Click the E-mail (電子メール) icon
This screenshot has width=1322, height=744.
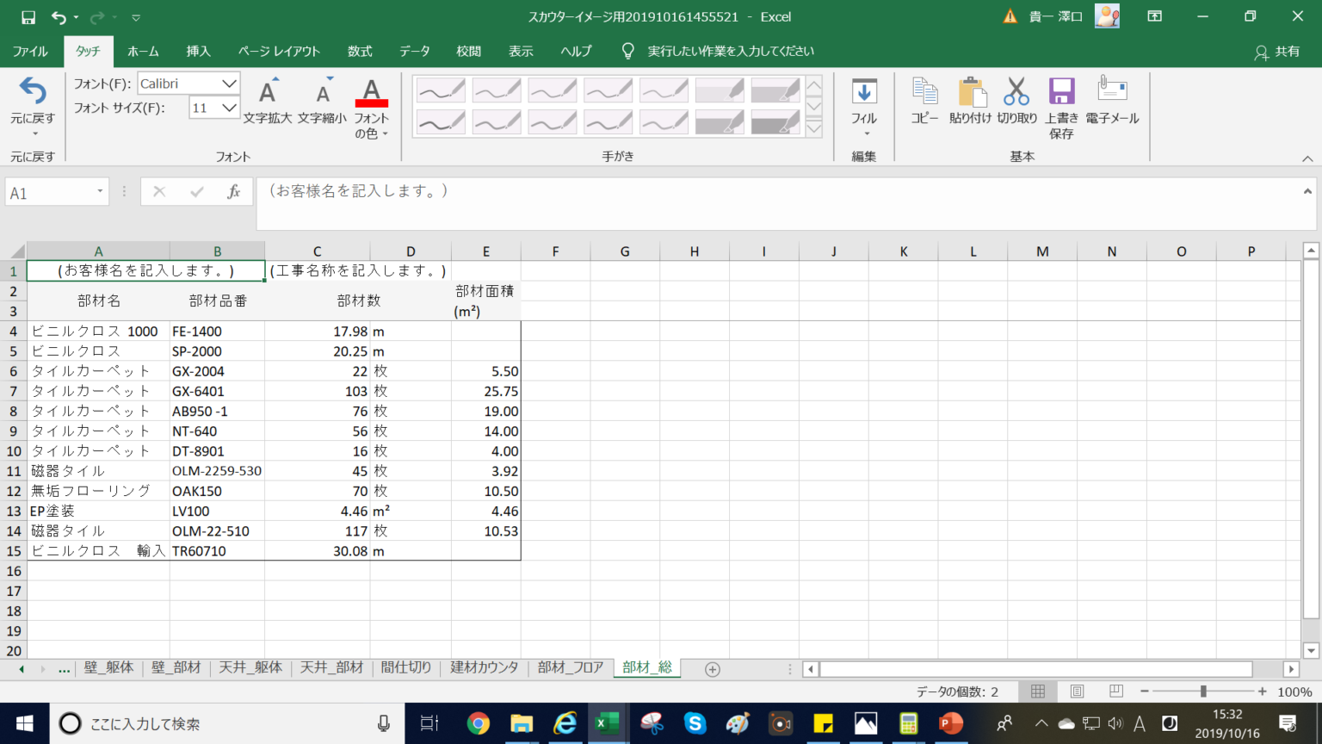click(1112, 91)
